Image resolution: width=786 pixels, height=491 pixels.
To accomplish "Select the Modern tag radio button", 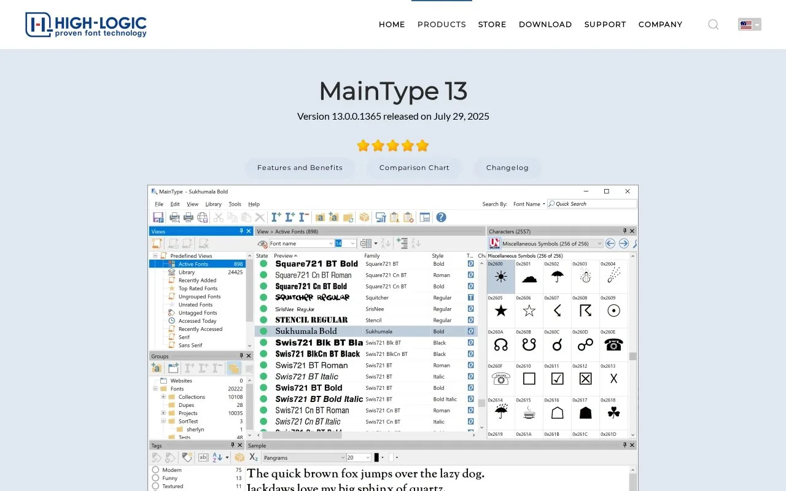I will (x=156, y=470).
